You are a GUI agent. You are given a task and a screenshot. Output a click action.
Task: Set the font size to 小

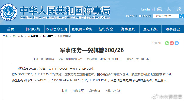tap(147, 59)
